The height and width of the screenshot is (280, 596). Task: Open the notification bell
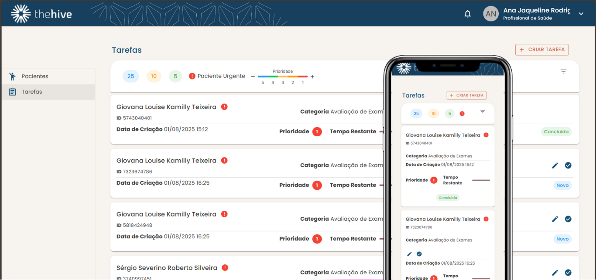467,13
